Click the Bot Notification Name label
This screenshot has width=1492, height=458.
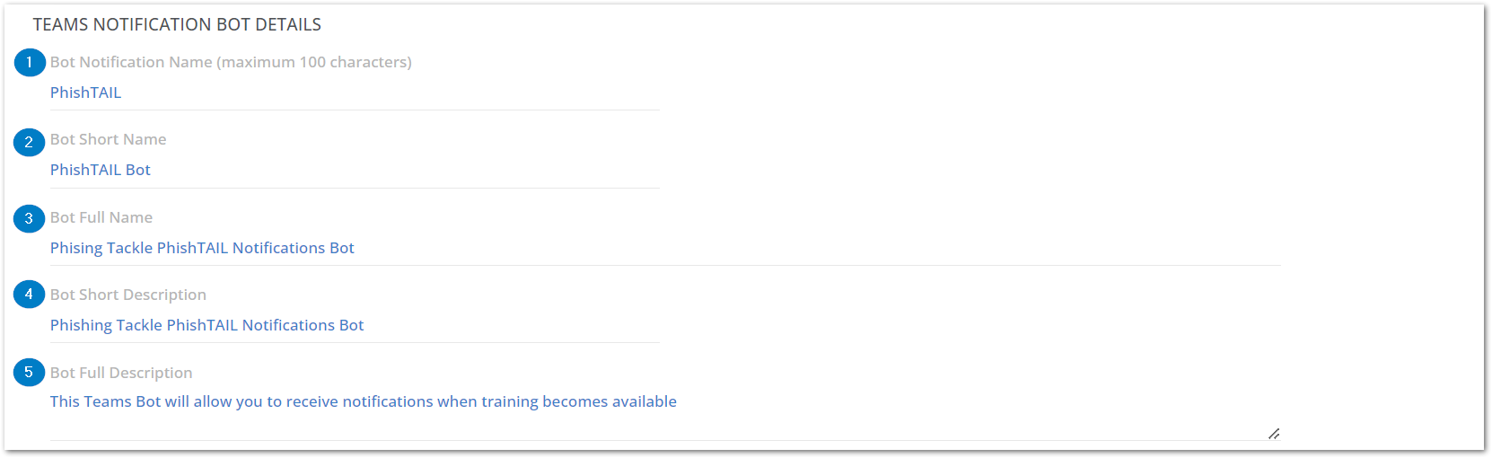point(231,62)
